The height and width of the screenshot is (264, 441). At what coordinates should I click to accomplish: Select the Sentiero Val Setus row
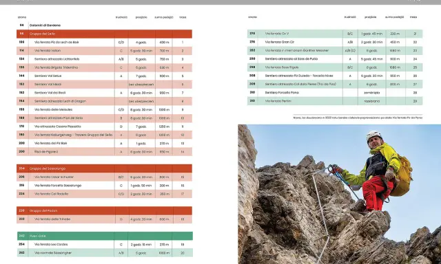coord(104,76)
